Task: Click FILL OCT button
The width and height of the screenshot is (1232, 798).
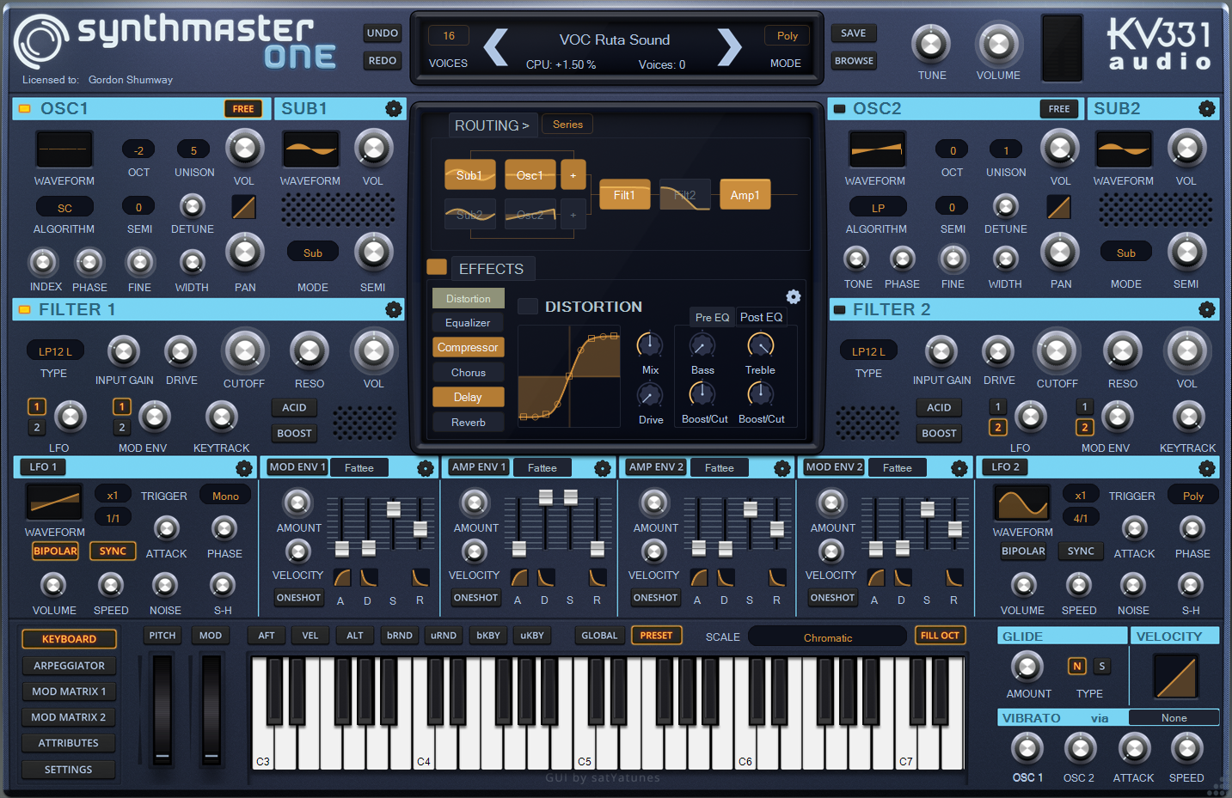Action: point(940,636)
